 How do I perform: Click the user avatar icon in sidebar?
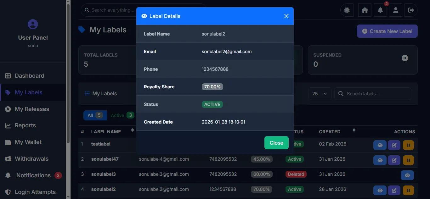tap(33, 24)
